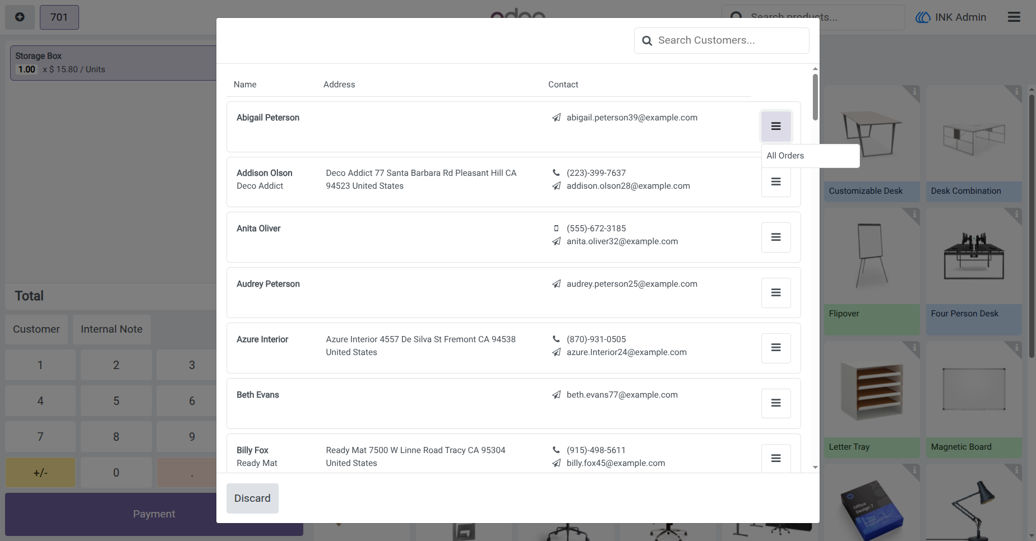Toggle sign with the +/- key
This screenshot has height=541, width=1036.
[40, 473]
